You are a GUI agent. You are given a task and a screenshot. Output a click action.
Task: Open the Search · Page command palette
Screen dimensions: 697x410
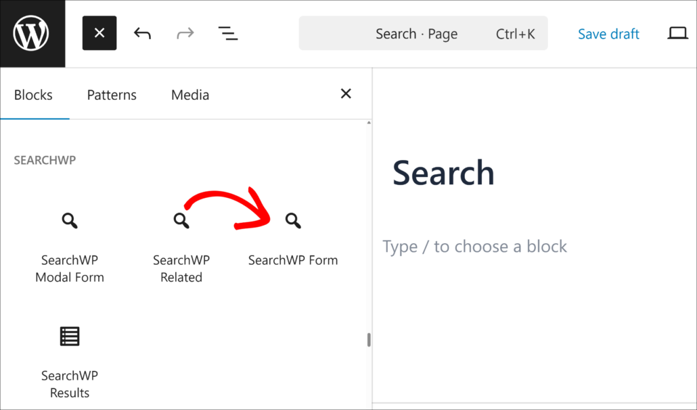[423, 33]
